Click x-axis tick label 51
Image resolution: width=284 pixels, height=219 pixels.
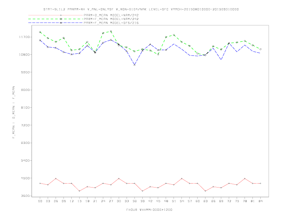[x=174, y=201]
